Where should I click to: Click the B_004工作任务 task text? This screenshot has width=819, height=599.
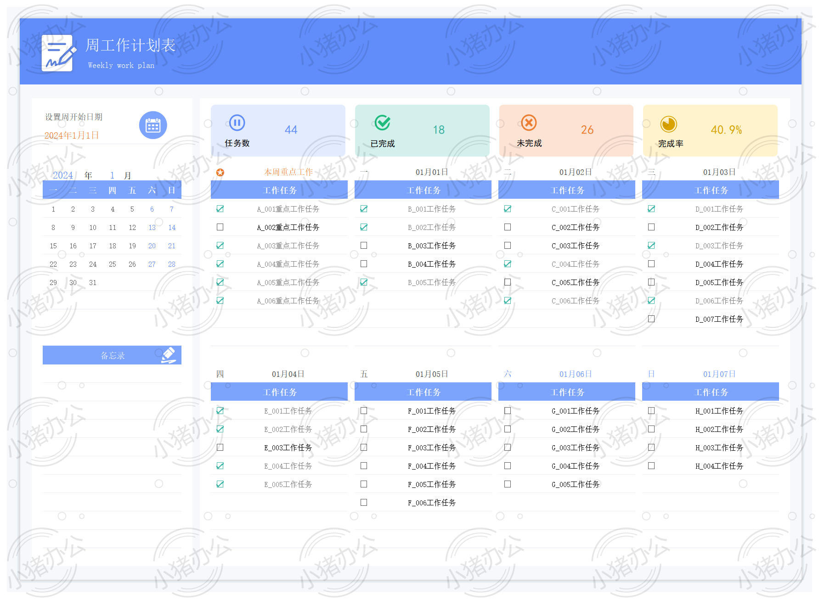pos(432,264)
